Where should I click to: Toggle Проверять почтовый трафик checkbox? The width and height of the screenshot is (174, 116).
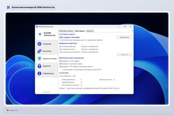[60, 64]
